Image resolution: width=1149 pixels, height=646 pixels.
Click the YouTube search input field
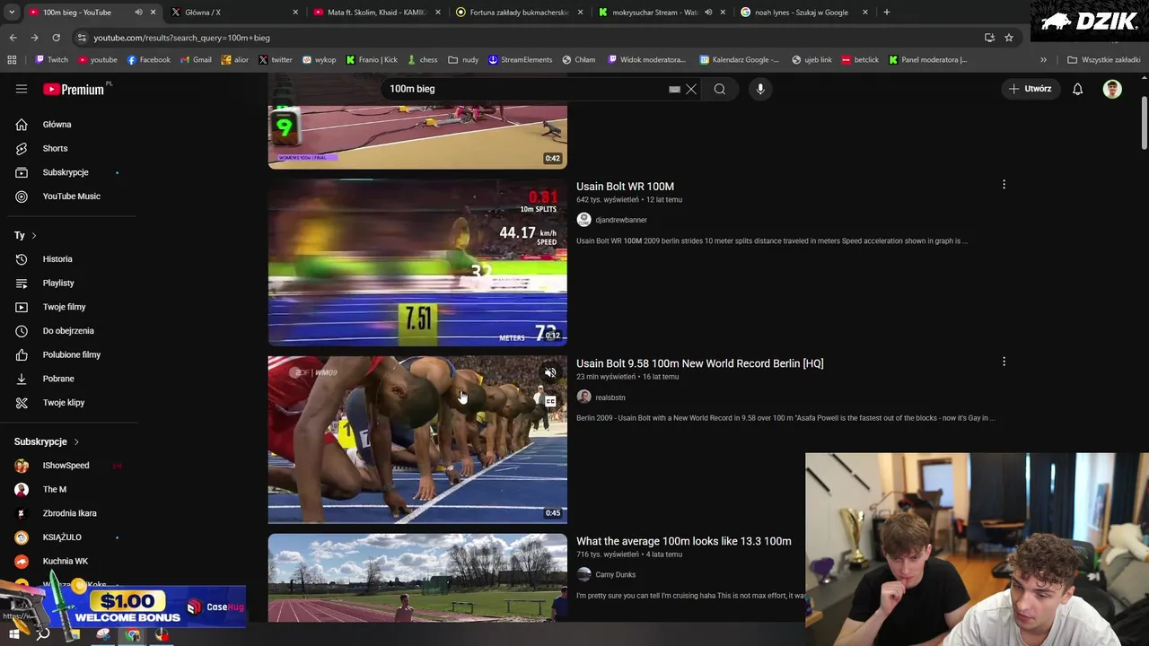tap(525, 89)
